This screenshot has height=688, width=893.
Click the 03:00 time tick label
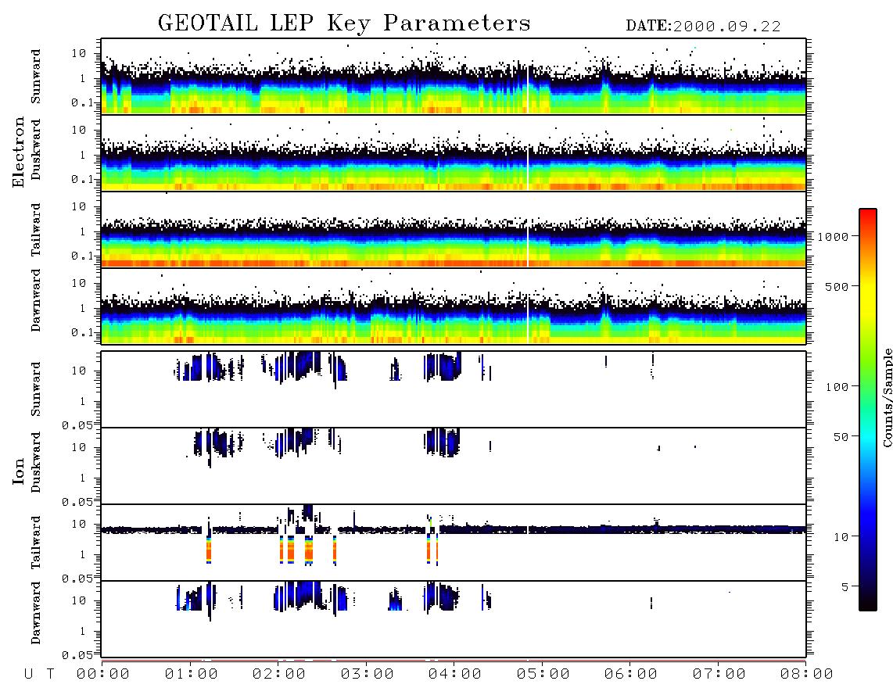[368, 675]
